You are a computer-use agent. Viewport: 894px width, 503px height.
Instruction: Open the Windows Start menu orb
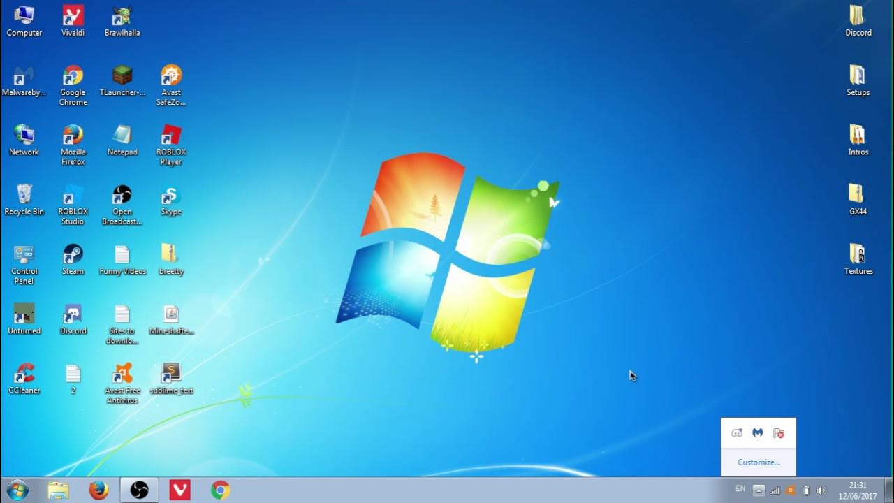pyautogui.click(x=17, y=490)
